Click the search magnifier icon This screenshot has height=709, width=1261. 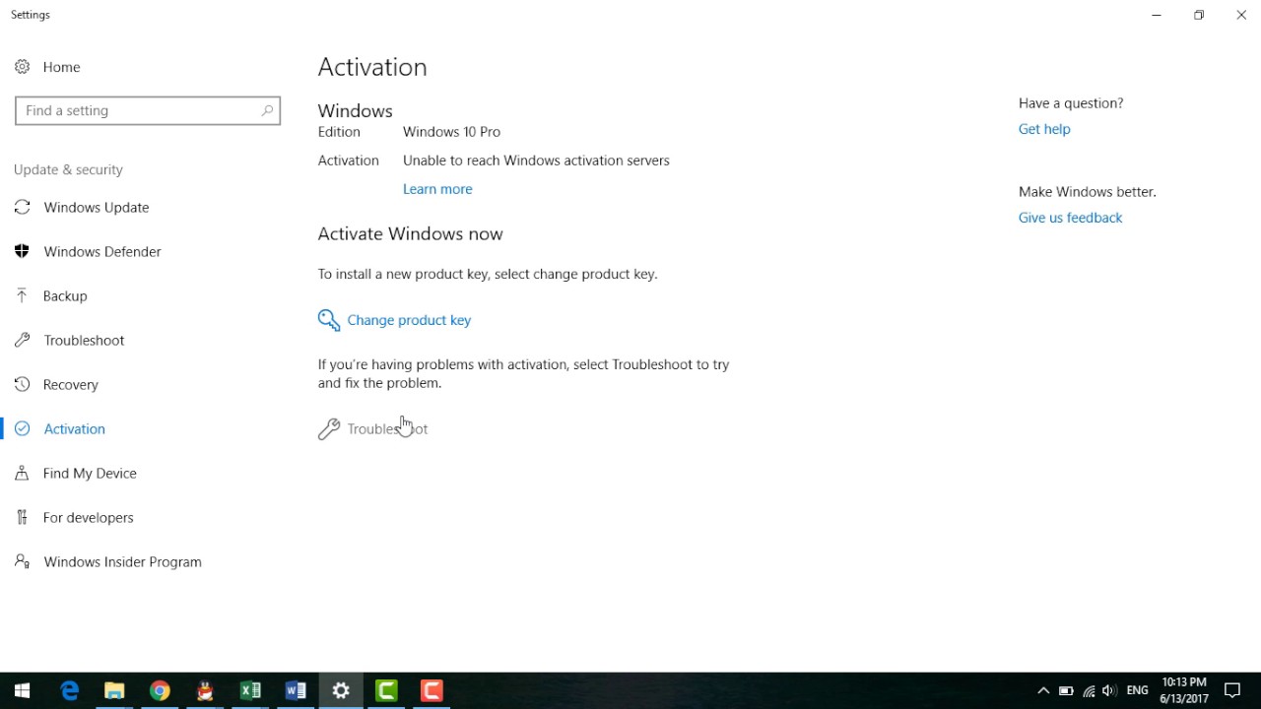tap(267, 110)
